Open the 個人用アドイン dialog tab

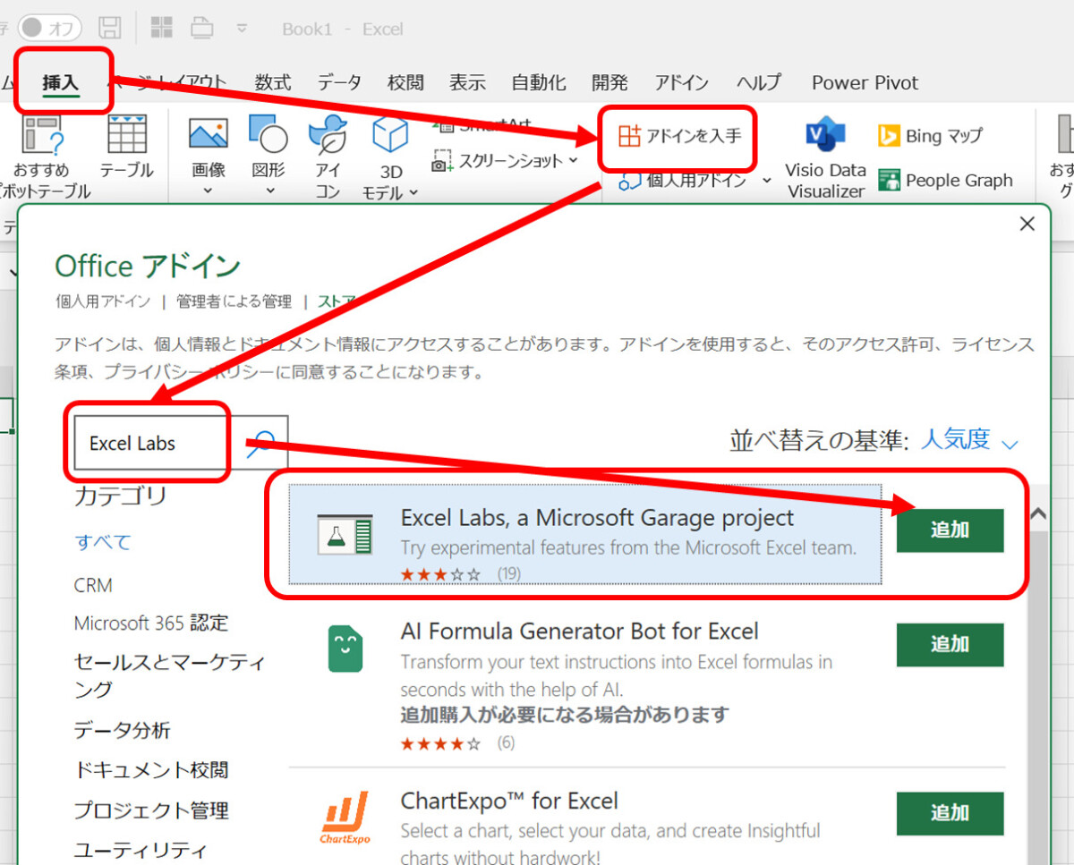pyautogui.click(x=103, y=301)
